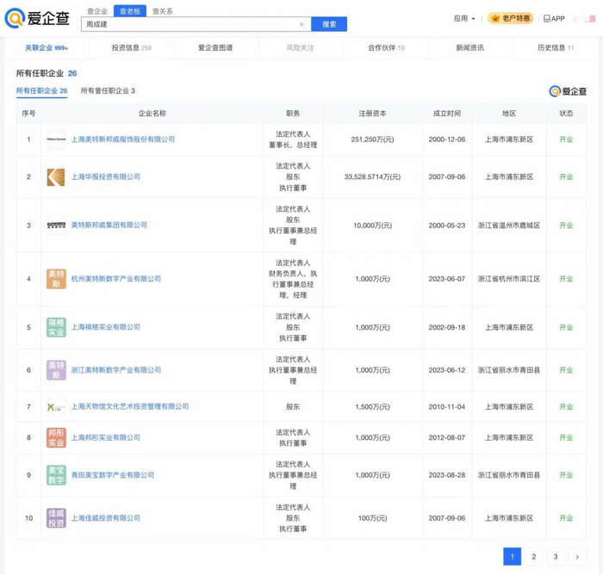Viewport: 603px width, 575px height.
Task: Expand the 应用 dropdown menu
Action: click(x=464, y=18)
